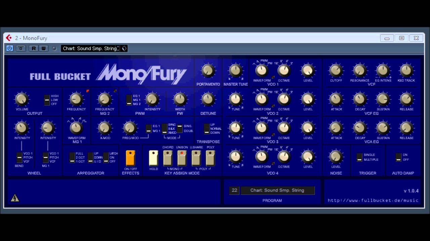
Task: Click the Sing./Doub. mode switch
Action: tap(180, 129)
